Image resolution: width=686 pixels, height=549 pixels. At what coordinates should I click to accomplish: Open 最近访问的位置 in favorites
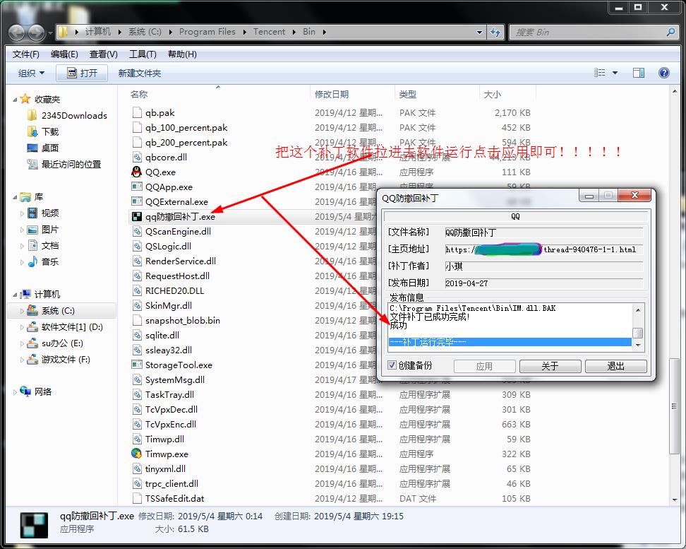click(64, 165)
